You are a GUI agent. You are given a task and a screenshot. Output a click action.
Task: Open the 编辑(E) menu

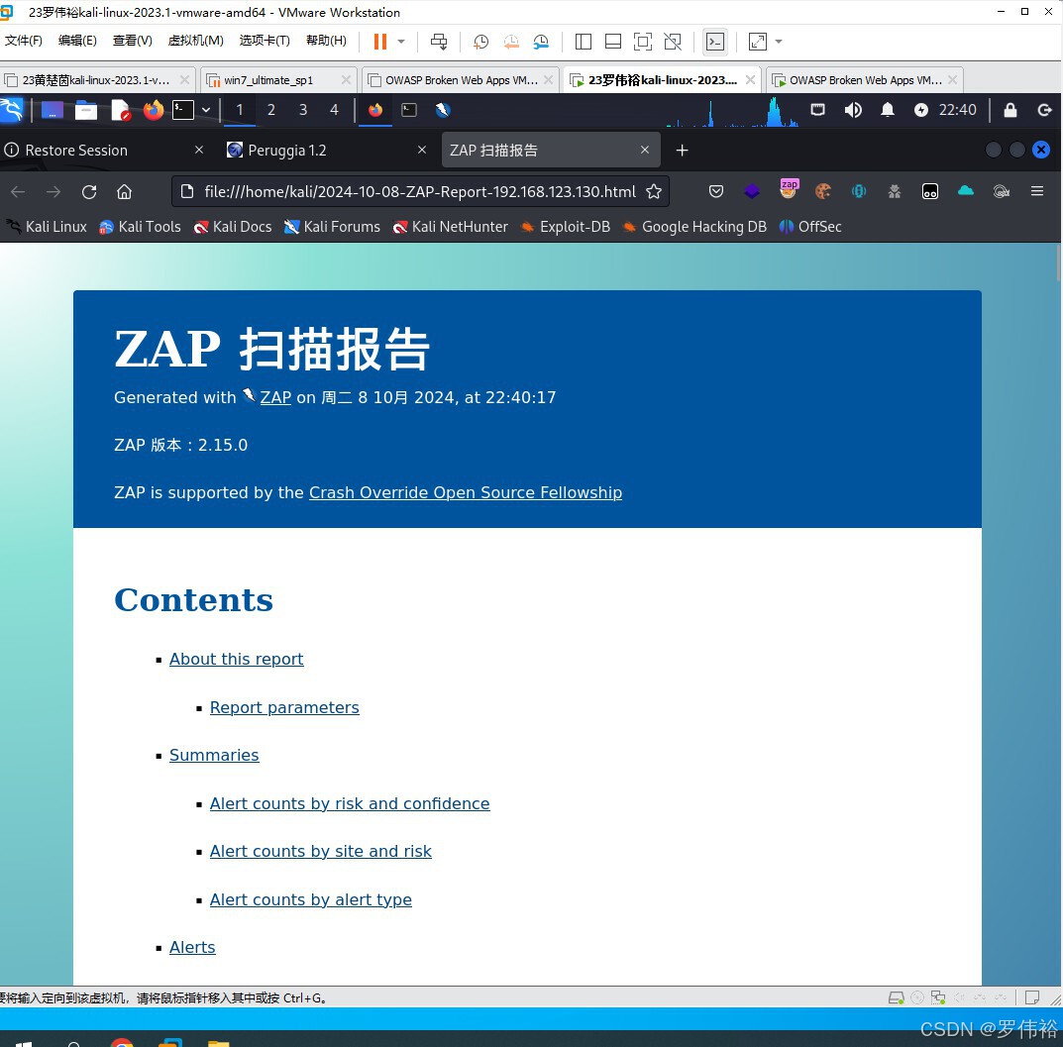click(77, 41)
